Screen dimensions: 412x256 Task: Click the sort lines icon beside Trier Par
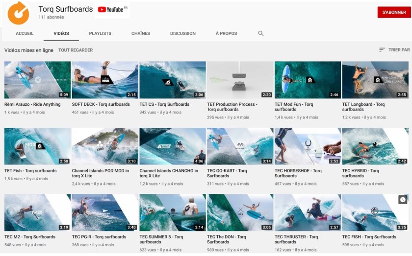click(x=382, y=50)
